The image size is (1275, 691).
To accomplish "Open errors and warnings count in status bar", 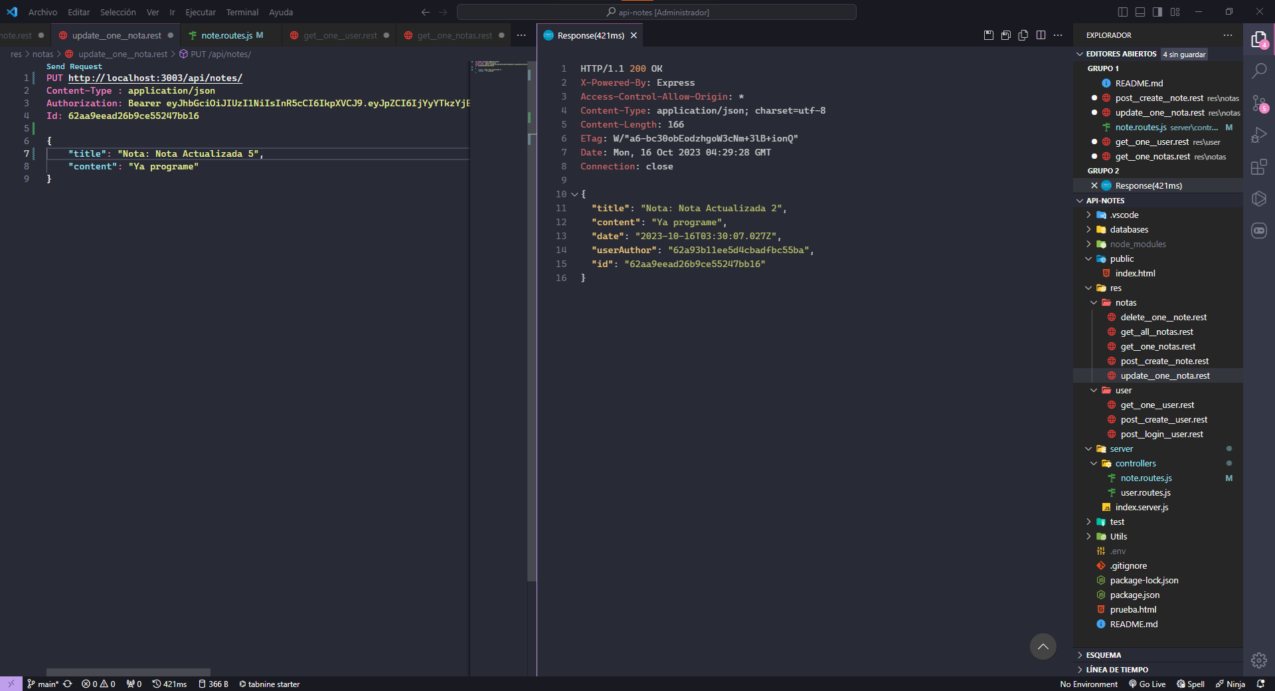I will click(98, 684).
